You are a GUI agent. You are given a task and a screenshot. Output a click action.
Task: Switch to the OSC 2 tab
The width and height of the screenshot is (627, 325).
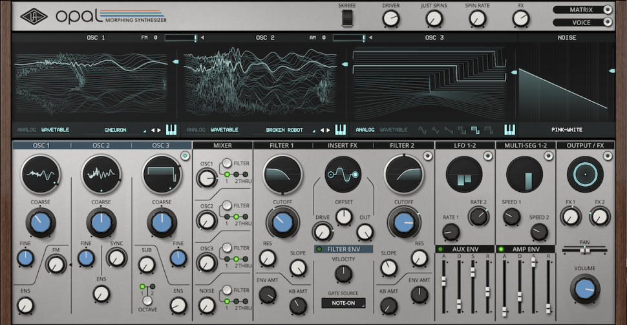point(101,145)
